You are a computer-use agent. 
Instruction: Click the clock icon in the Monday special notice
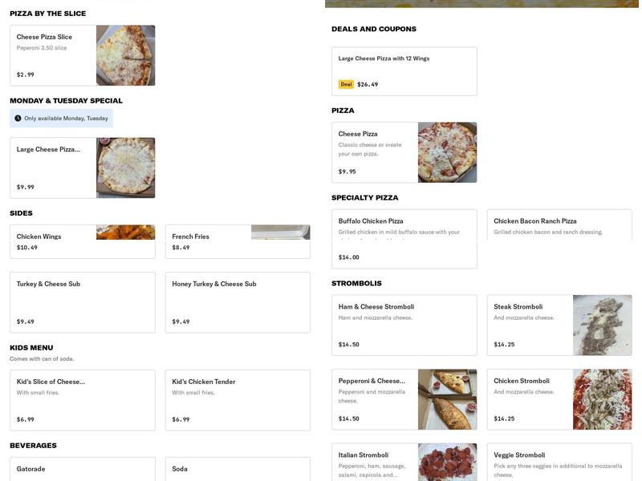[x=16, y=118]
